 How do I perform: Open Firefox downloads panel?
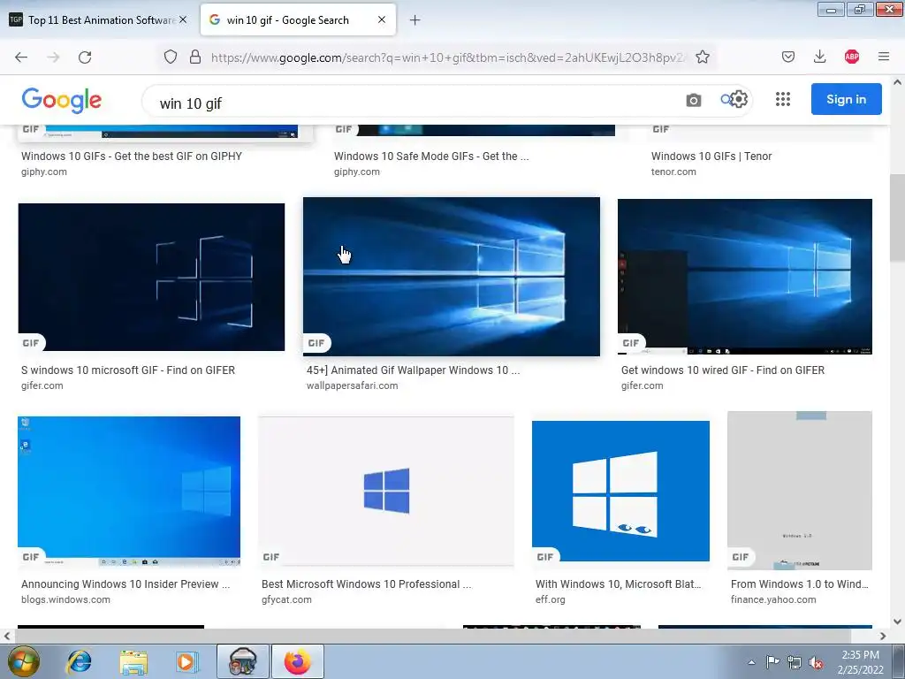[x=819, y=57]
